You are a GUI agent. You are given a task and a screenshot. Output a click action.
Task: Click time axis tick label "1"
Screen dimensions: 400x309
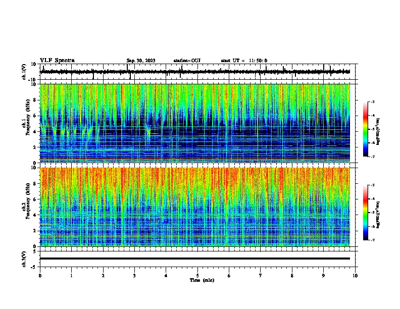[x=71, y=276]
